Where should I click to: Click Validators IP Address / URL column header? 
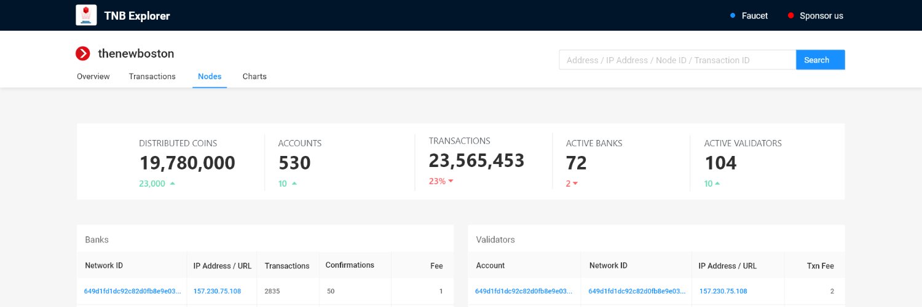pyautogui.click(x=728, y=266)
